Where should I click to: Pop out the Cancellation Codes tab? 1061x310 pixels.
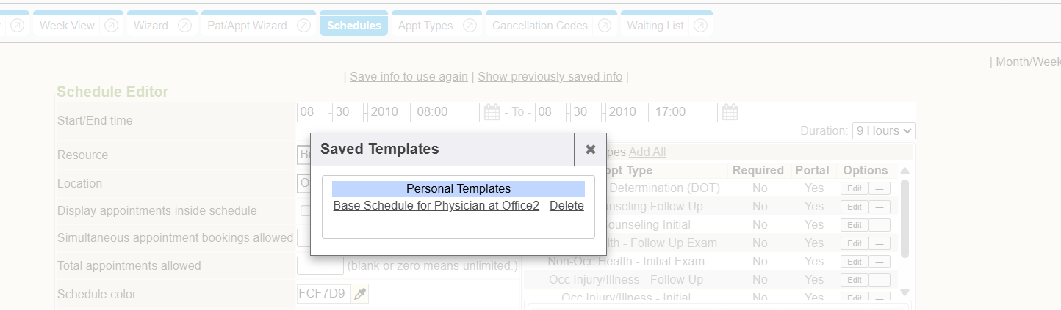(604, 26)
